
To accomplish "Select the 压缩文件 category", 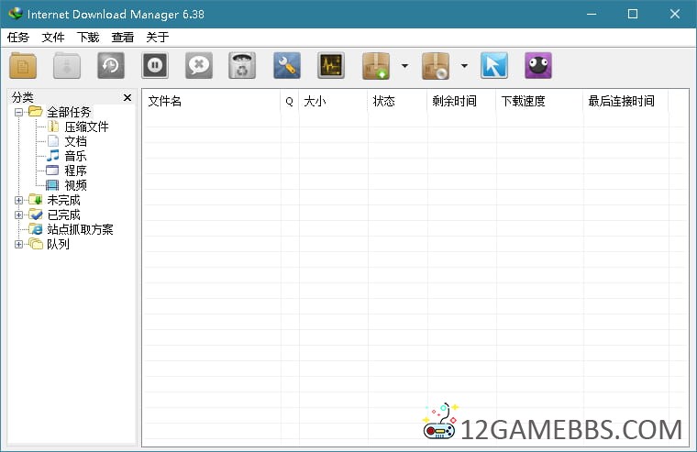I will click(x=86, y=127).
